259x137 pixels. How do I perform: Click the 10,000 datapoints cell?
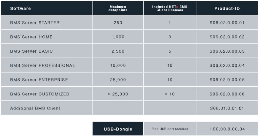click(x=118, y=65)
